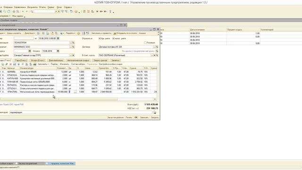Click red delete row icon in goods toolbar
The height and width of the screenshot is (170, 302).
[x=10, y=64]
